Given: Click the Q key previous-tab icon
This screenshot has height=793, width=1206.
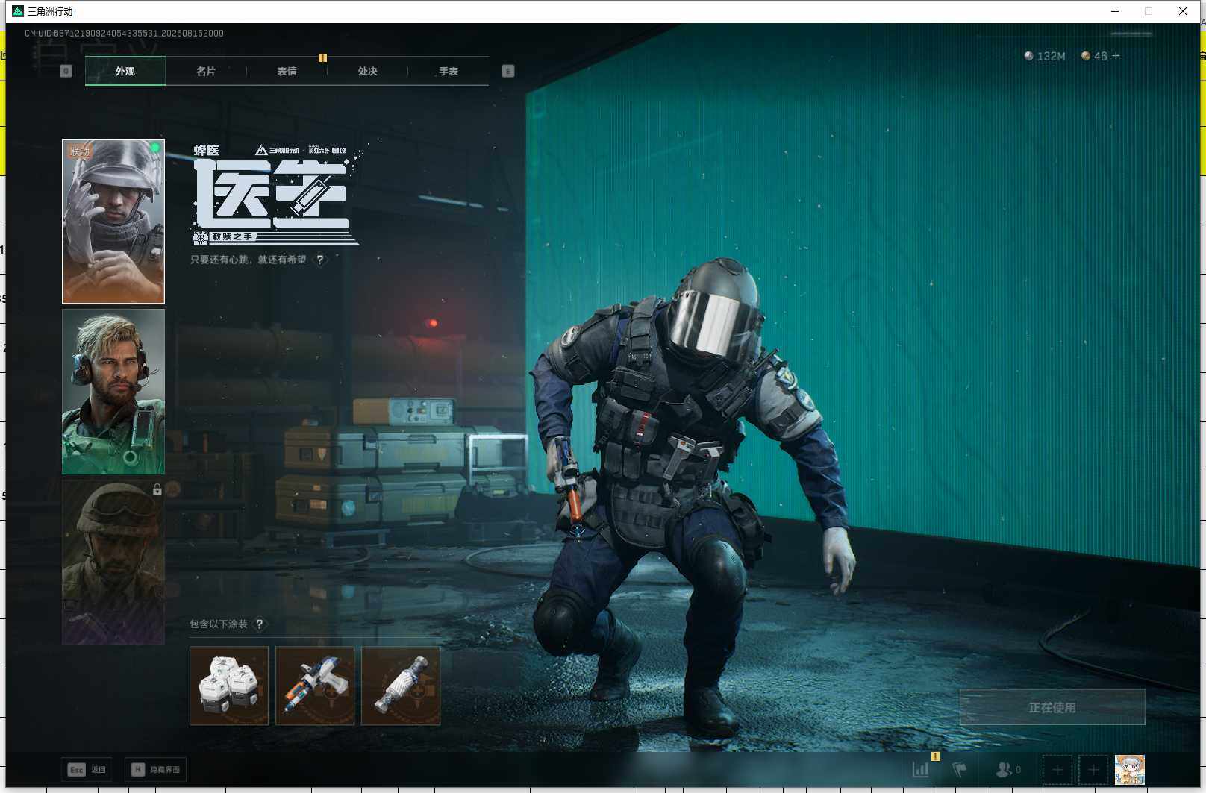Looking at the screenshot, I should click(x=66, y=71).
